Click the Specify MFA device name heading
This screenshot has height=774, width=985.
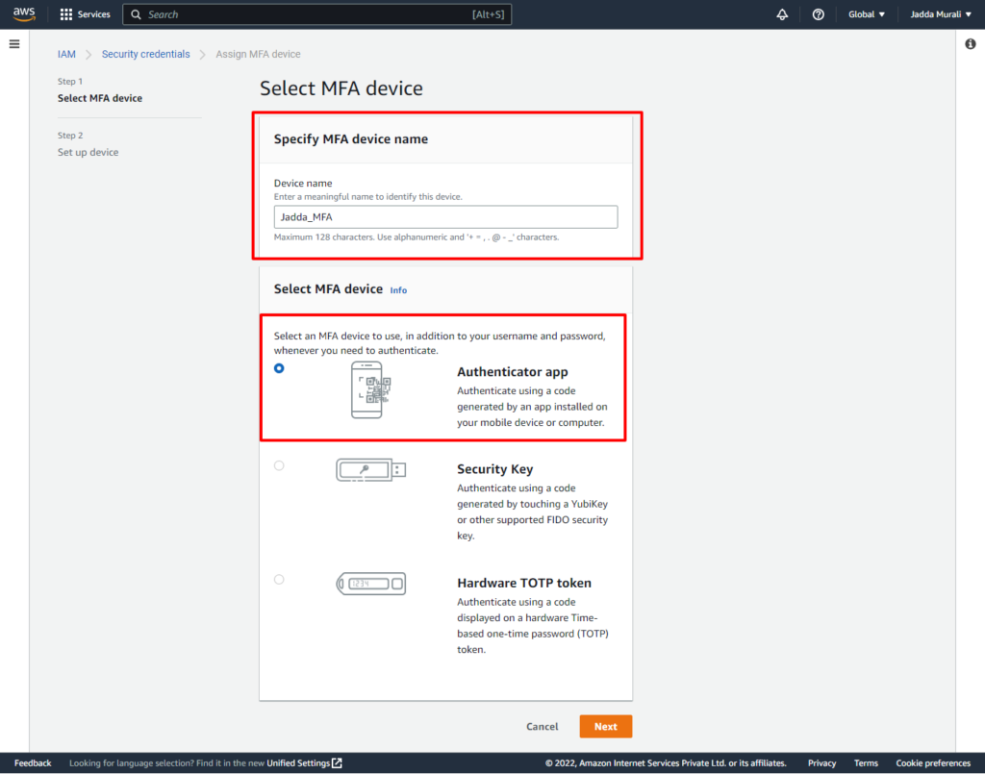(350, 138)
